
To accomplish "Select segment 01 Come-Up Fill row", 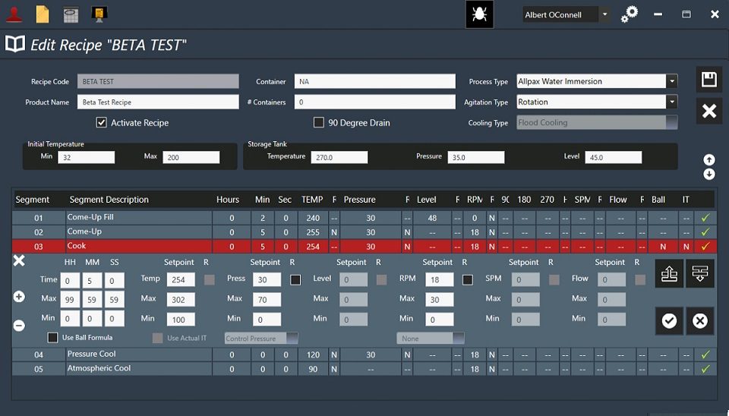I will (364, 218).
